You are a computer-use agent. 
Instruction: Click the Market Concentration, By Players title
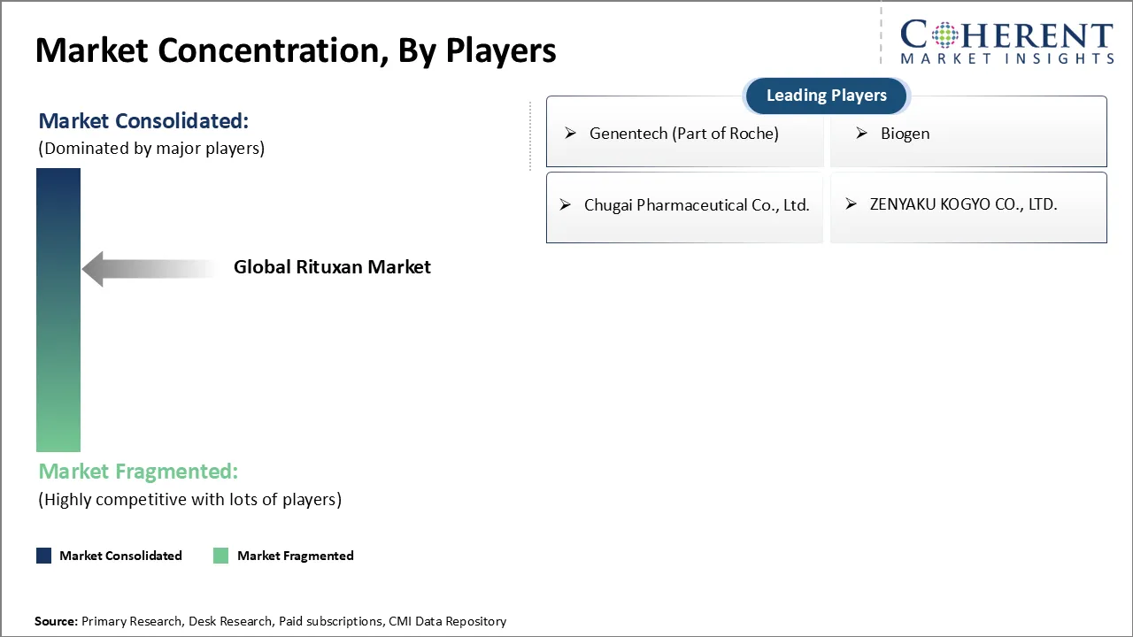(x=296, y=50)
